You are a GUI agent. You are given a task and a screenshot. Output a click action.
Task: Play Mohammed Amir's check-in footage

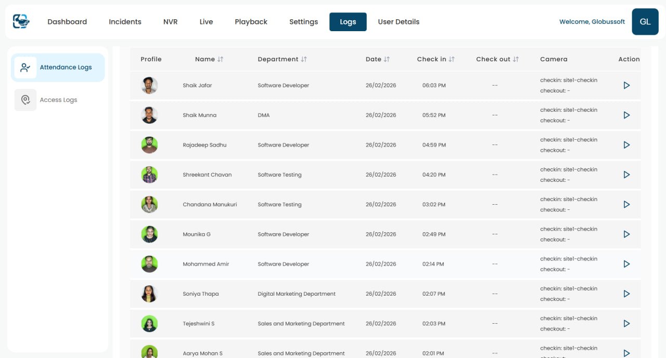(x=626, y=263)
